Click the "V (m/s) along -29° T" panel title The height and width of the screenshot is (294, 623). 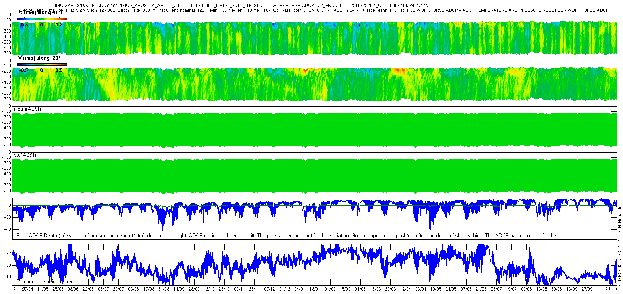click(40, 58)
